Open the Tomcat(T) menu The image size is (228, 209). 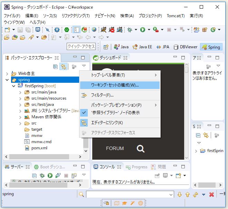click(x=175, y=16)
